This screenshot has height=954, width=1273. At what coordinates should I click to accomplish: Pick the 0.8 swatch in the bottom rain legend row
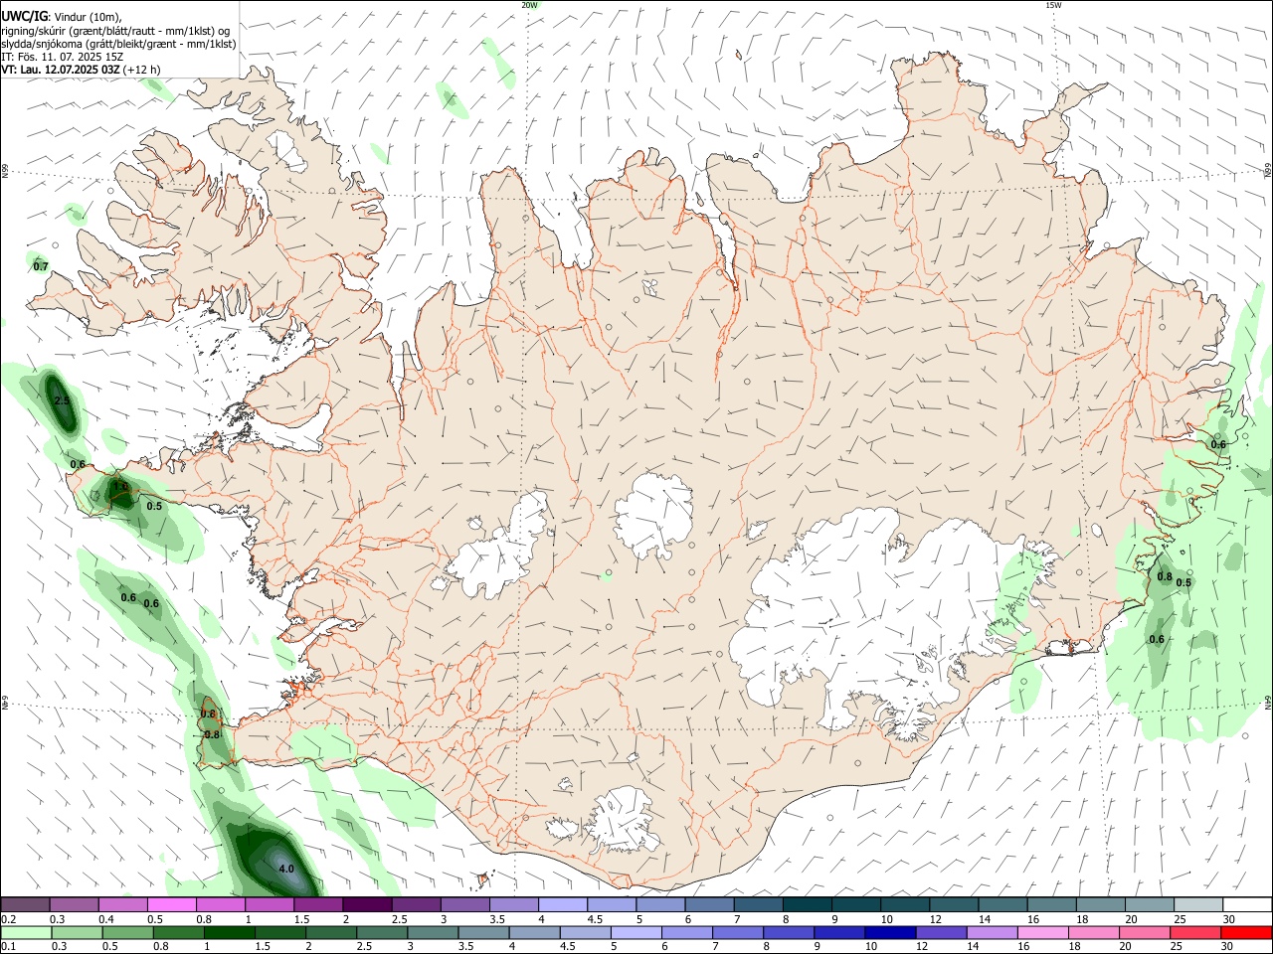(x=178, y=933)
